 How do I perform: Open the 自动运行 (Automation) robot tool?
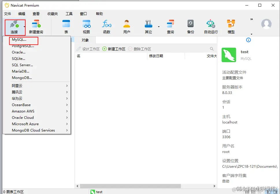click(211, 27)
